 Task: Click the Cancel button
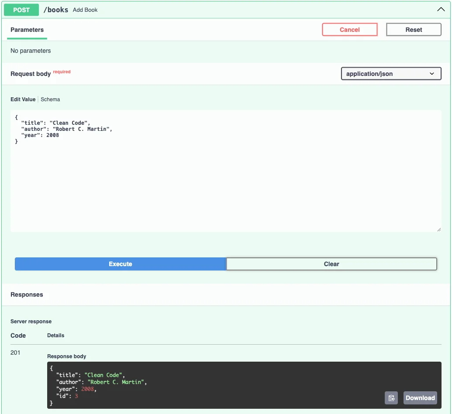350,30
